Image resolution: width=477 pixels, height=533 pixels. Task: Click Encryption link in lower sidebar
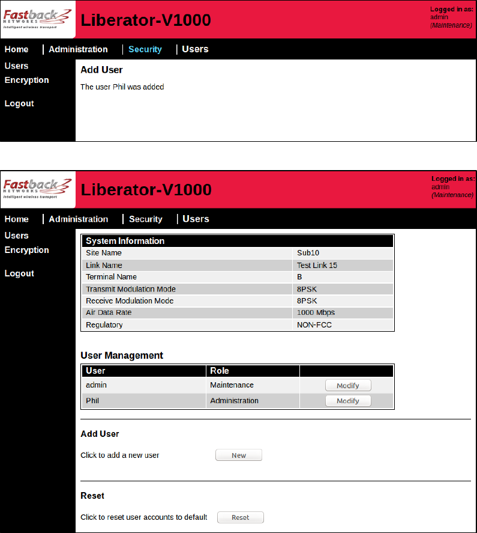click(x=26, y=250)
